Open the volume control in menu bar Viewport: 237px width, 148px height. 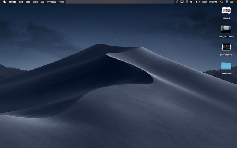coord(191,2)
